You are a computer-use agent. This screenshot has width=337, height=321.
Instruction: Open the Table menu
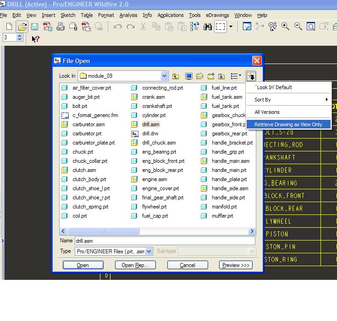tap(87, 15)
